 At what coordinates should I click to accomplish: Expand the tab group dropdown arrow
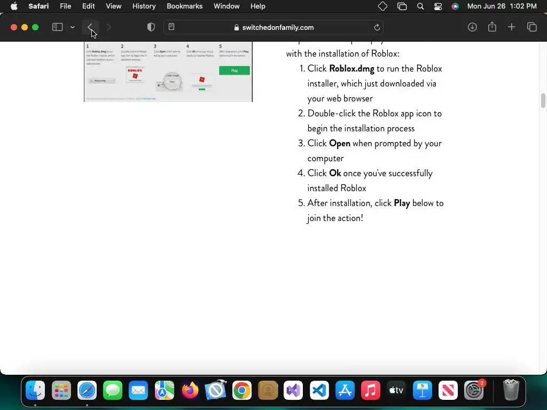(72, 27)
